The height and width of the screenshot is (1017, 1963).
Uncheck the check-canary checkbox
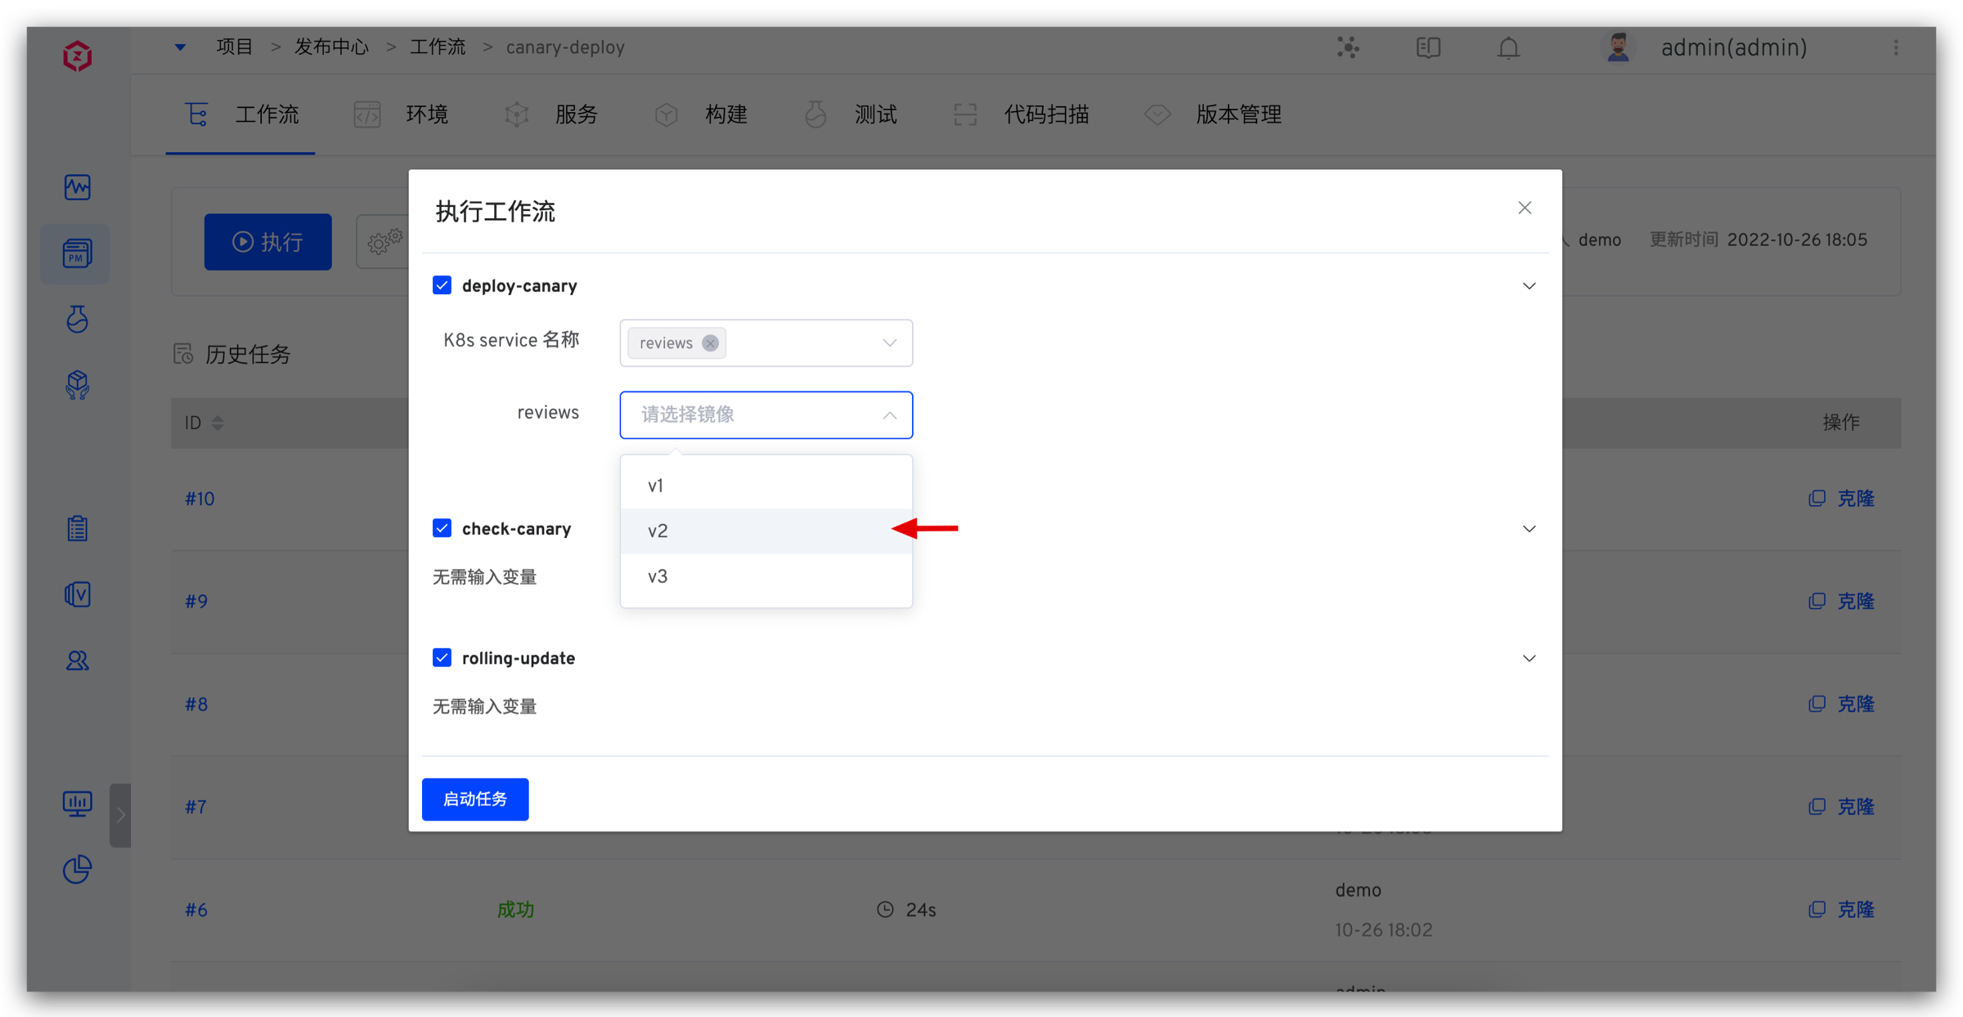(442, 528)
